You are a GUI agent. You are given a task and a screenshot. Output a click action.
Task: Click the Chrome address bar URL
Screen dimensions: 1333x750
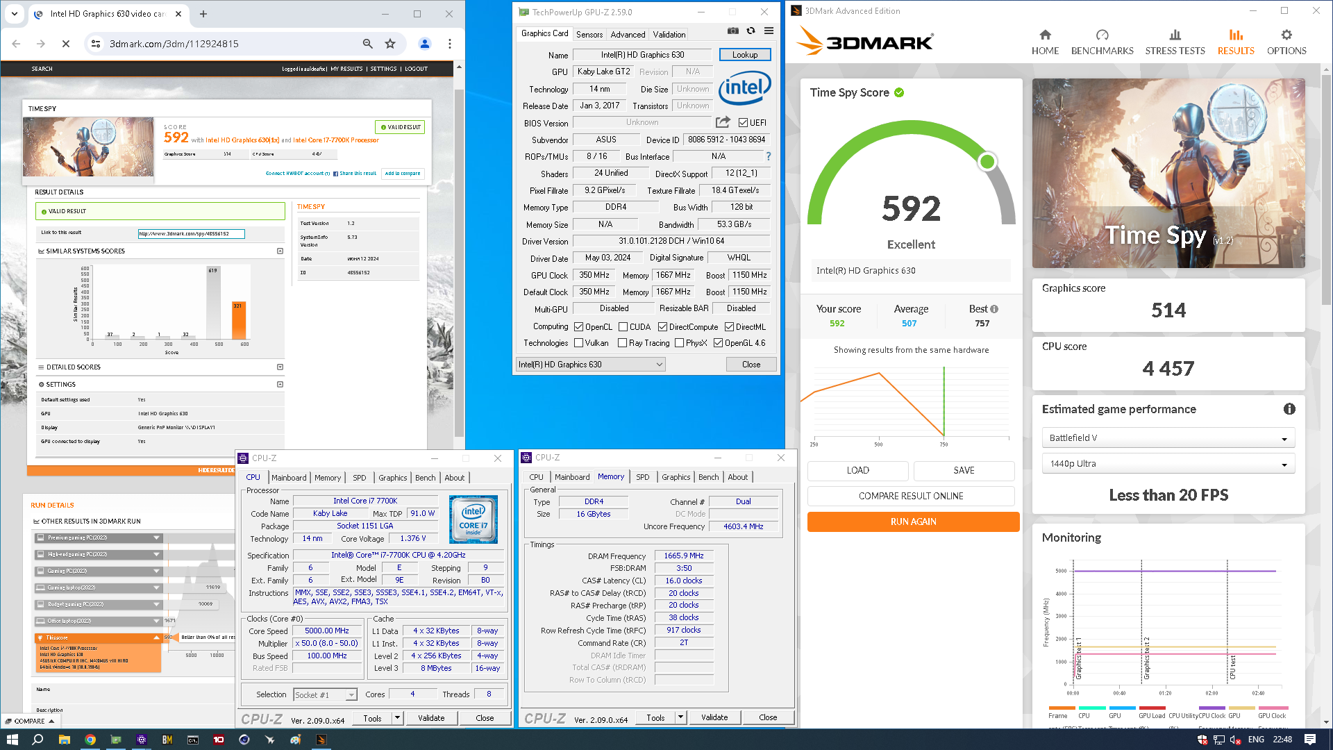(174, 44)
